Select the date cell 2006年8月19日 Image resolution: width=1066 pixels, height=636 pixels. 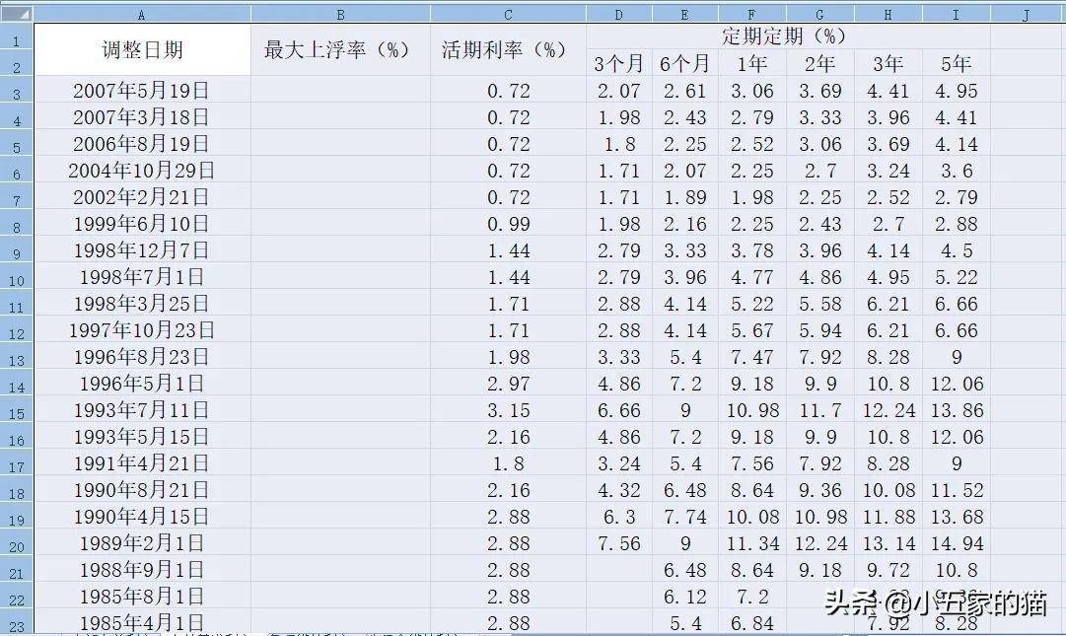pos(142,143)
